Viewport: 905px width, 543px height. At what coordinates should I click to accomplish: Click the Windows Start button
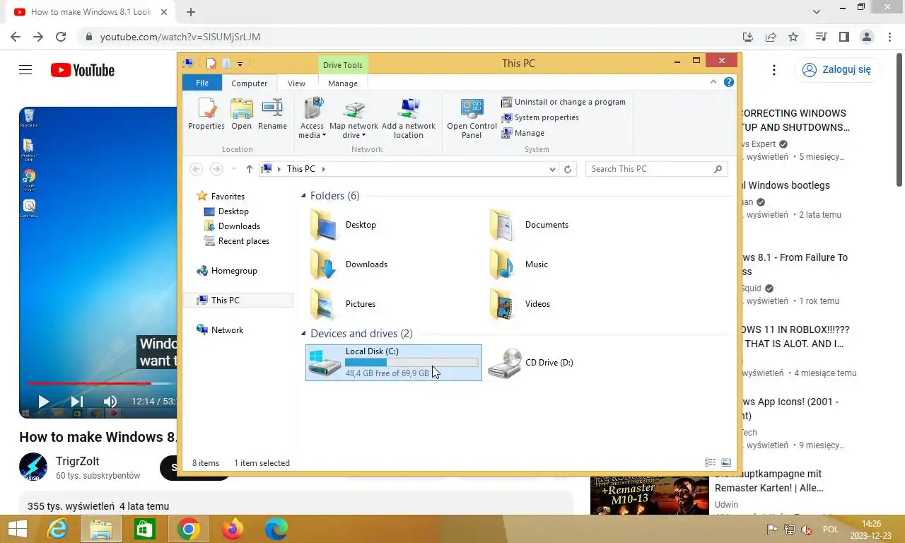(x=18, y=529)
